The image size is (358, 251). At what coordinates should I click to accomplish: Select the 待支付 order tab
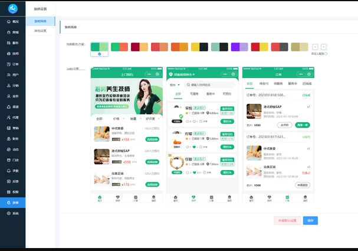tap(264, 84)
